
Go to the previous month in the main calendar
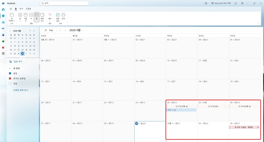pos(60,30)
